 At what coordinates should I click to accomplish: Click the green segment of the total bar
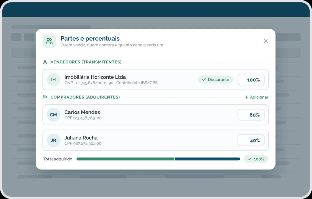pos(125,159)
